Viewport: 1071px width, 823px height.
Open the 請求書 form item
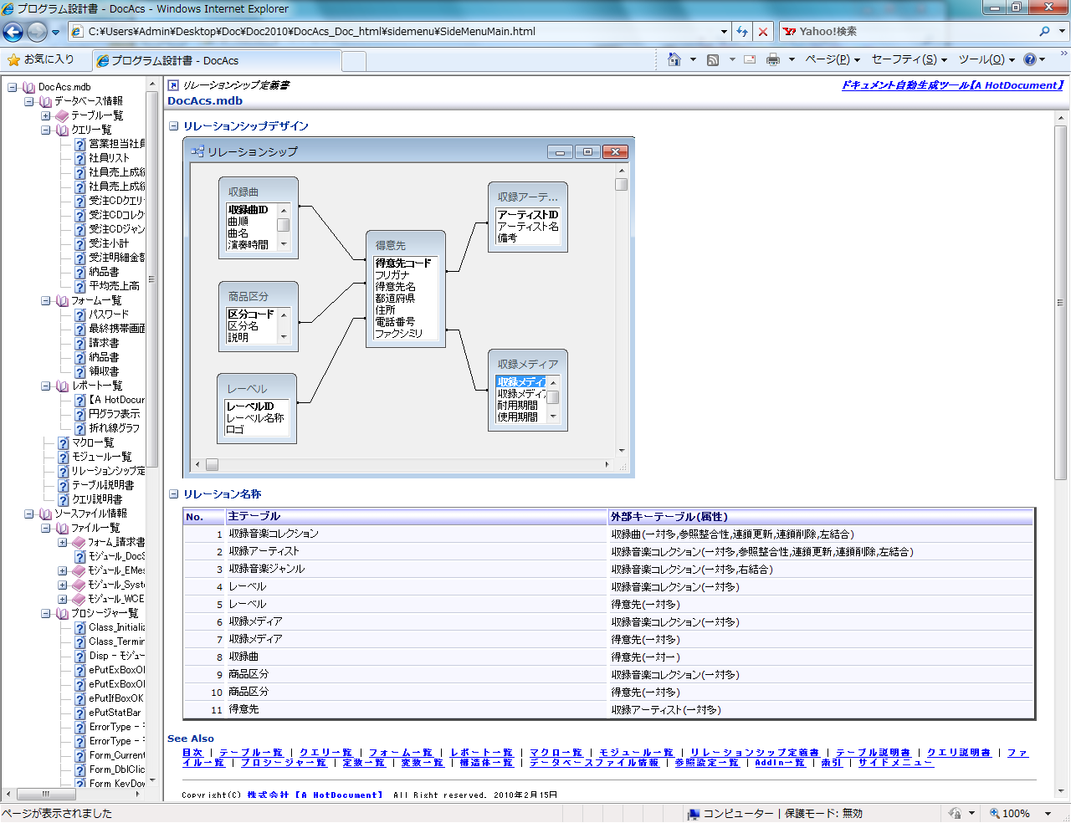[x=104, y=343]
